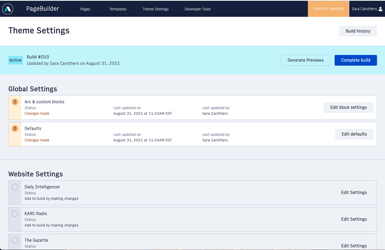Image resolution: width=385 pixels, height=250 pixels.
Task: Click the orange step 1 badge
Action: point(15,102)
